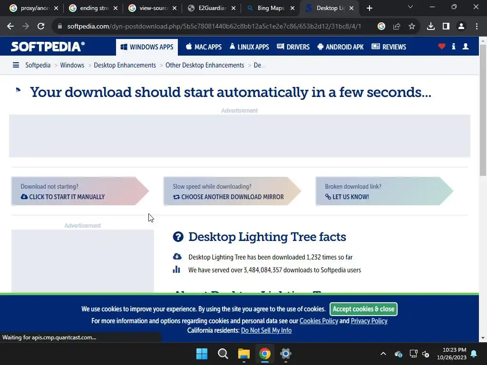487x365 pixels.
Task: Open the notification bell in system tray
Action: click(474, 354)
